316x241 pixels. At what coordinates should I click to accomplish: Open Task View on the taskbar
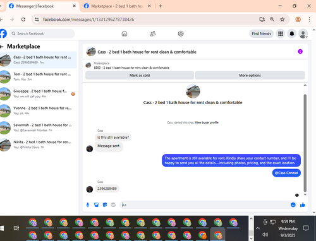coord(16,228)
